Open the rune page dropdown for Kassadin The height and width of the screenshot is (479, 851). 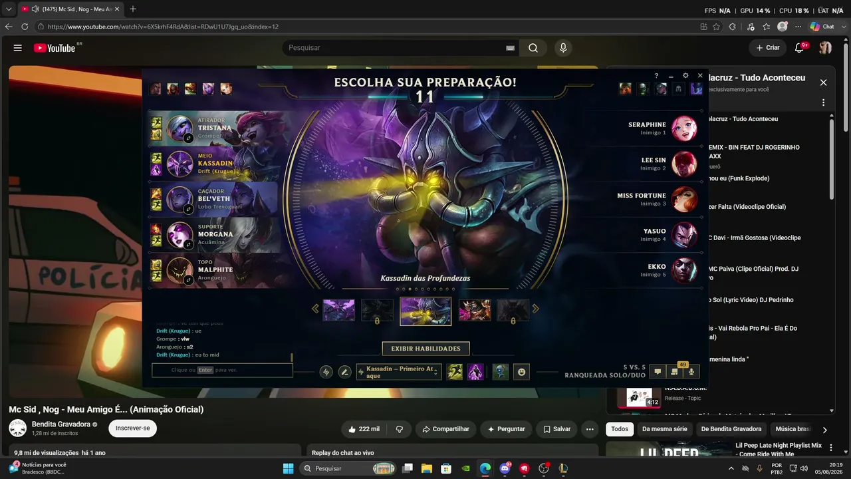click(x=399, y=372)
